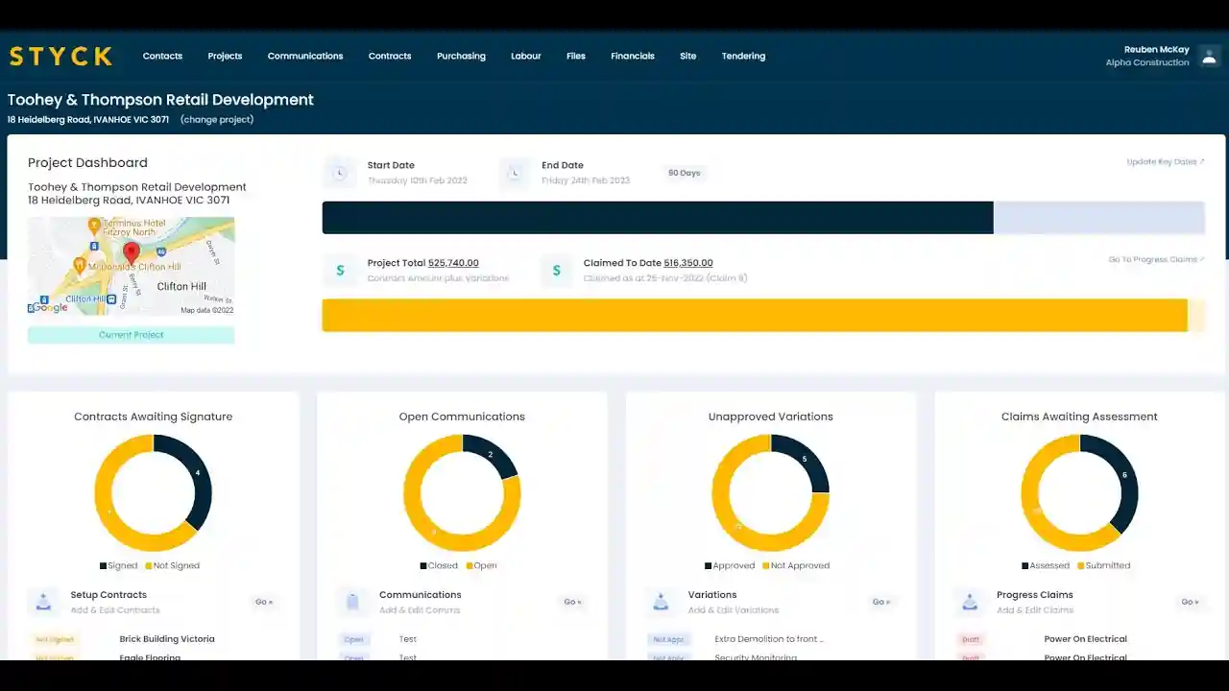The width and height of the screenshot is (1229, 691).
Task: Open the Projects menu
Action: click(x=225, y=56)
